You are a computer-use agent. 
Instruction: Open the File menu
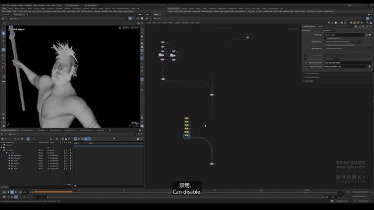click(x=4, y=5)
